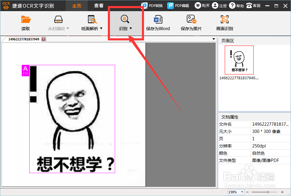Image resolution: width=291 pixels, height=196 pixels.
Task: Click the zoom out minus button
Action: (247, 192)
